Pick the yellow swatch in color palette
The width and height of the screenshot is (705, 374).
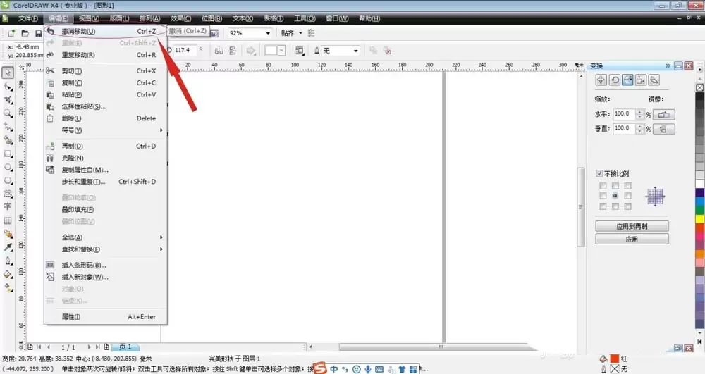700,218
